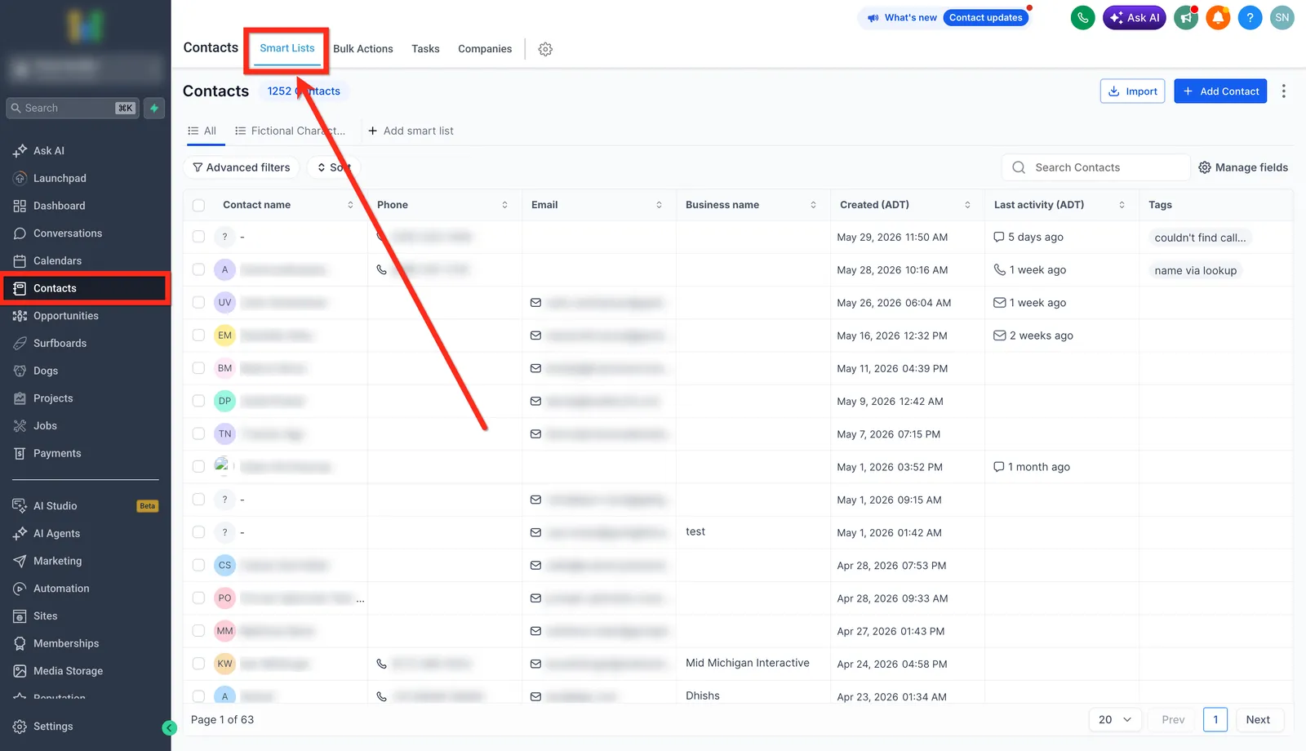Click the Add Contact button
The image size is (1306, 751).
coord(1220,91)
